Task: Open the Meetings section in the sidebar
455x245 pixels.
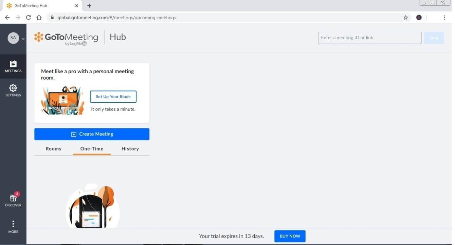Action: pos(13,66)
